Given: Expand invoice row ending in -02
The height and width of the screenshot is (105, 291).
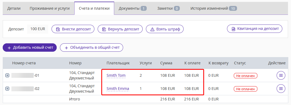Looking at the screenshot, I should [7, 89].
